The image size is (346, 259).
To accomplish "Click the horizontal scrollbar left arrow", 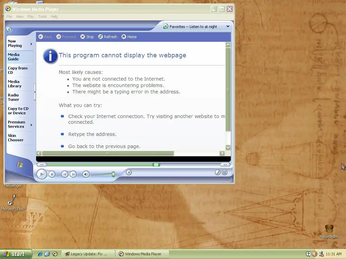I will 39,153.
